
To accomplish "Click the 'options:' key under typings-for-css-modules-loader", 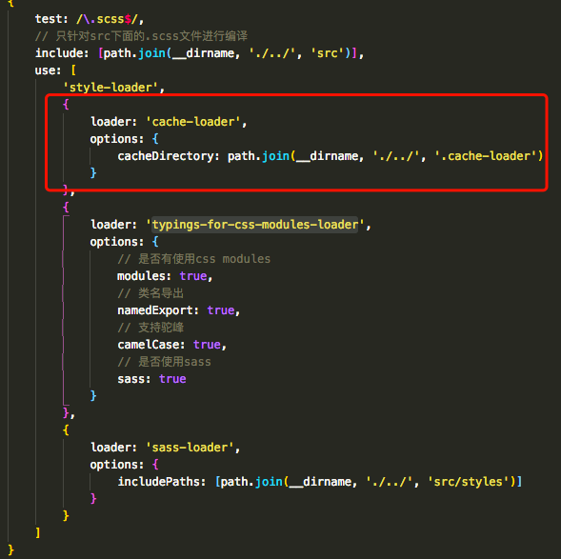I will (116, 242).
